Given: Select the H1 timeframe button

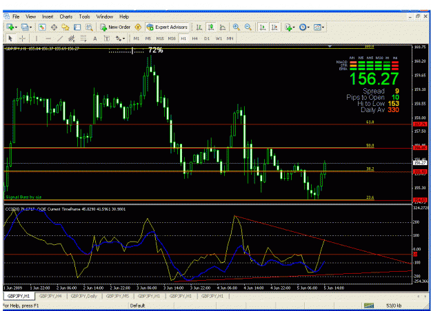Looking at the screenshot, I should [x=183, y=39].
